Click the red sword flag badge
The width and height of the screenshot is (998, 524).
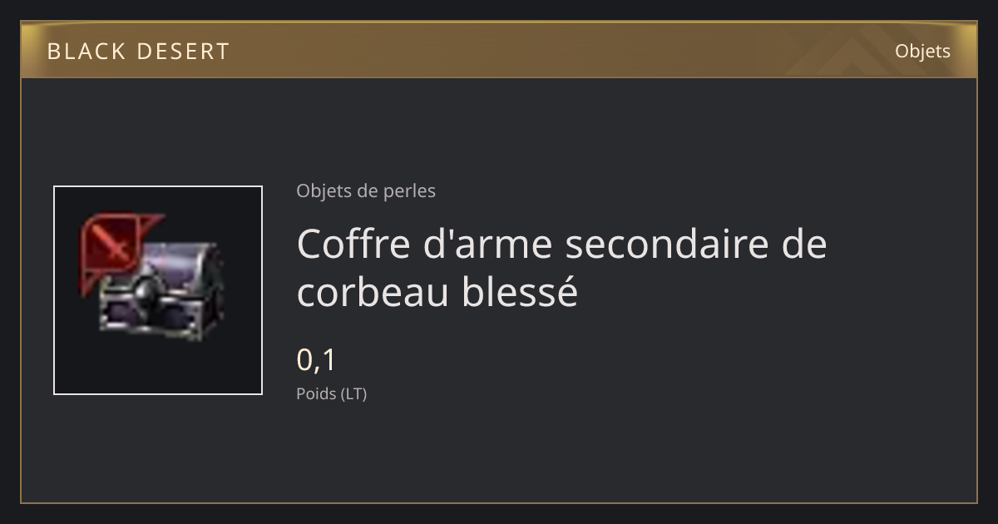click(112, 246)
